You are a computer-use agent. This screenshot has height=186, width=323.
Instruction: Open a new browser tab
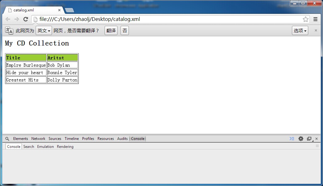coord(70,10)
